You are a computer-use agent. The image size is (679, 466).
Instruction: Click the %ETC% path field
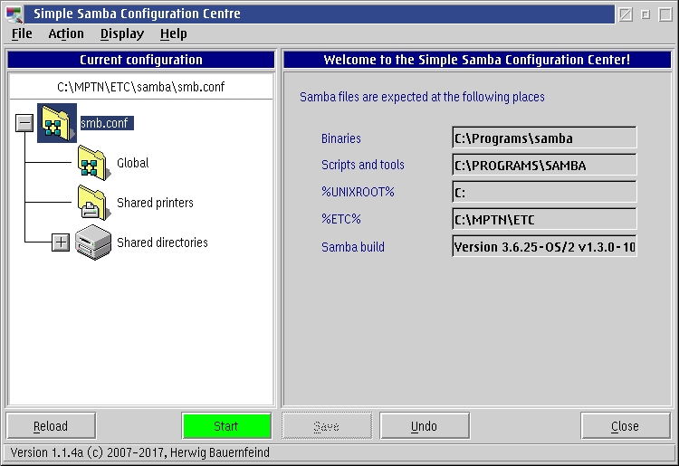544,219
